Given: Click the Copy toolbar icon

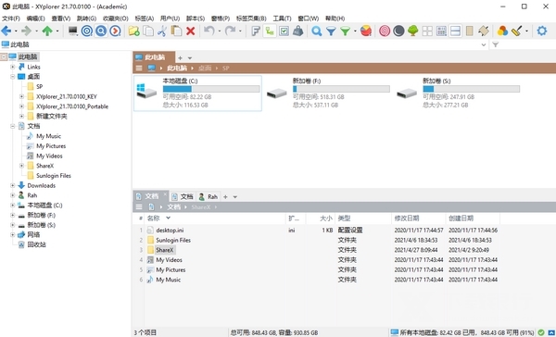Looking at the screenshot, I should point(148,31).
